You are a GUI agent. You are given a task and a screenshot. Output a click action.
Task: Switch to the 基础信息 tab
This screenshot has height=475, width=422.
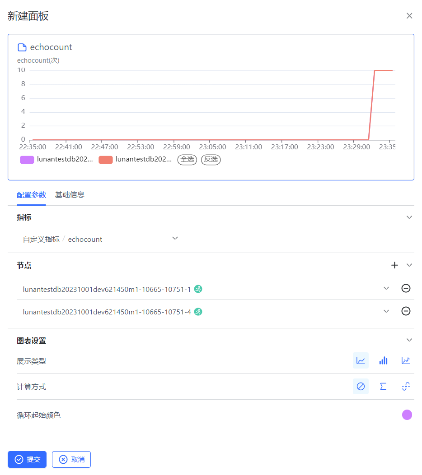[70, 195]
